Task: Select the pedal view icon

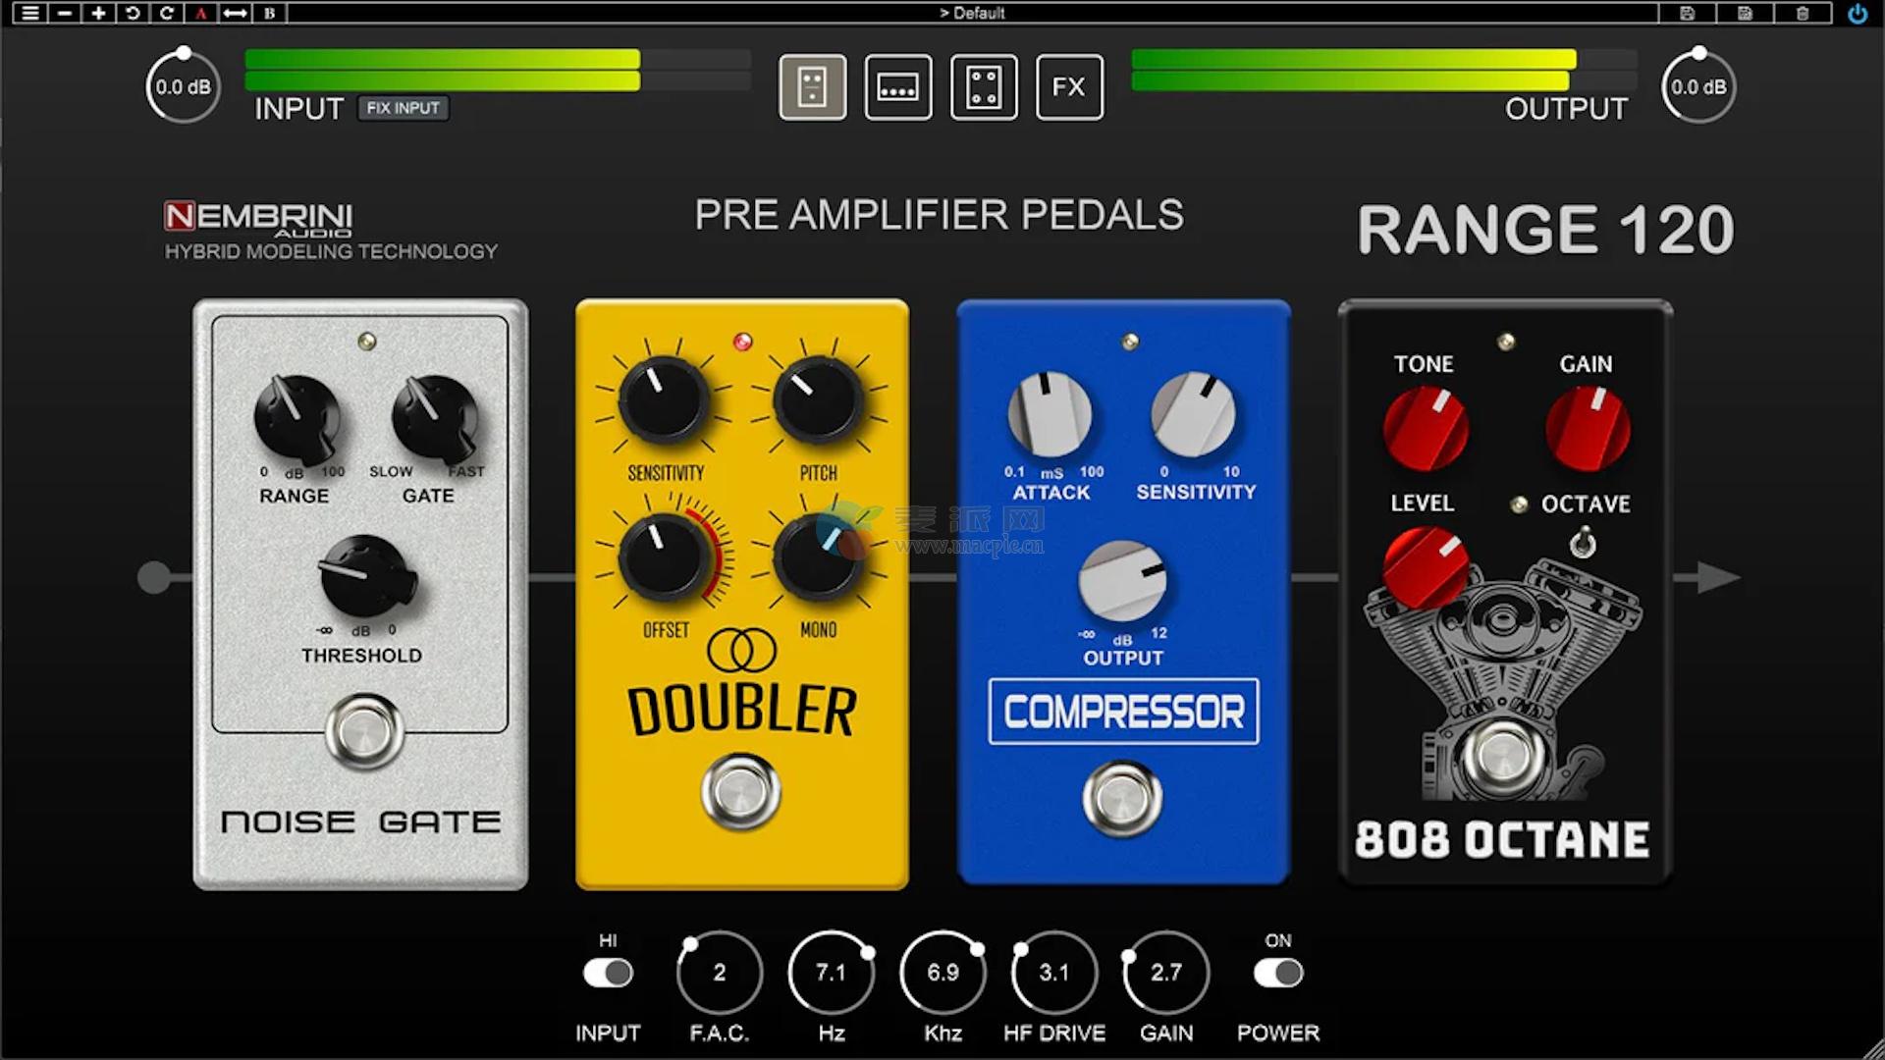Action: [x=812, y=87]
